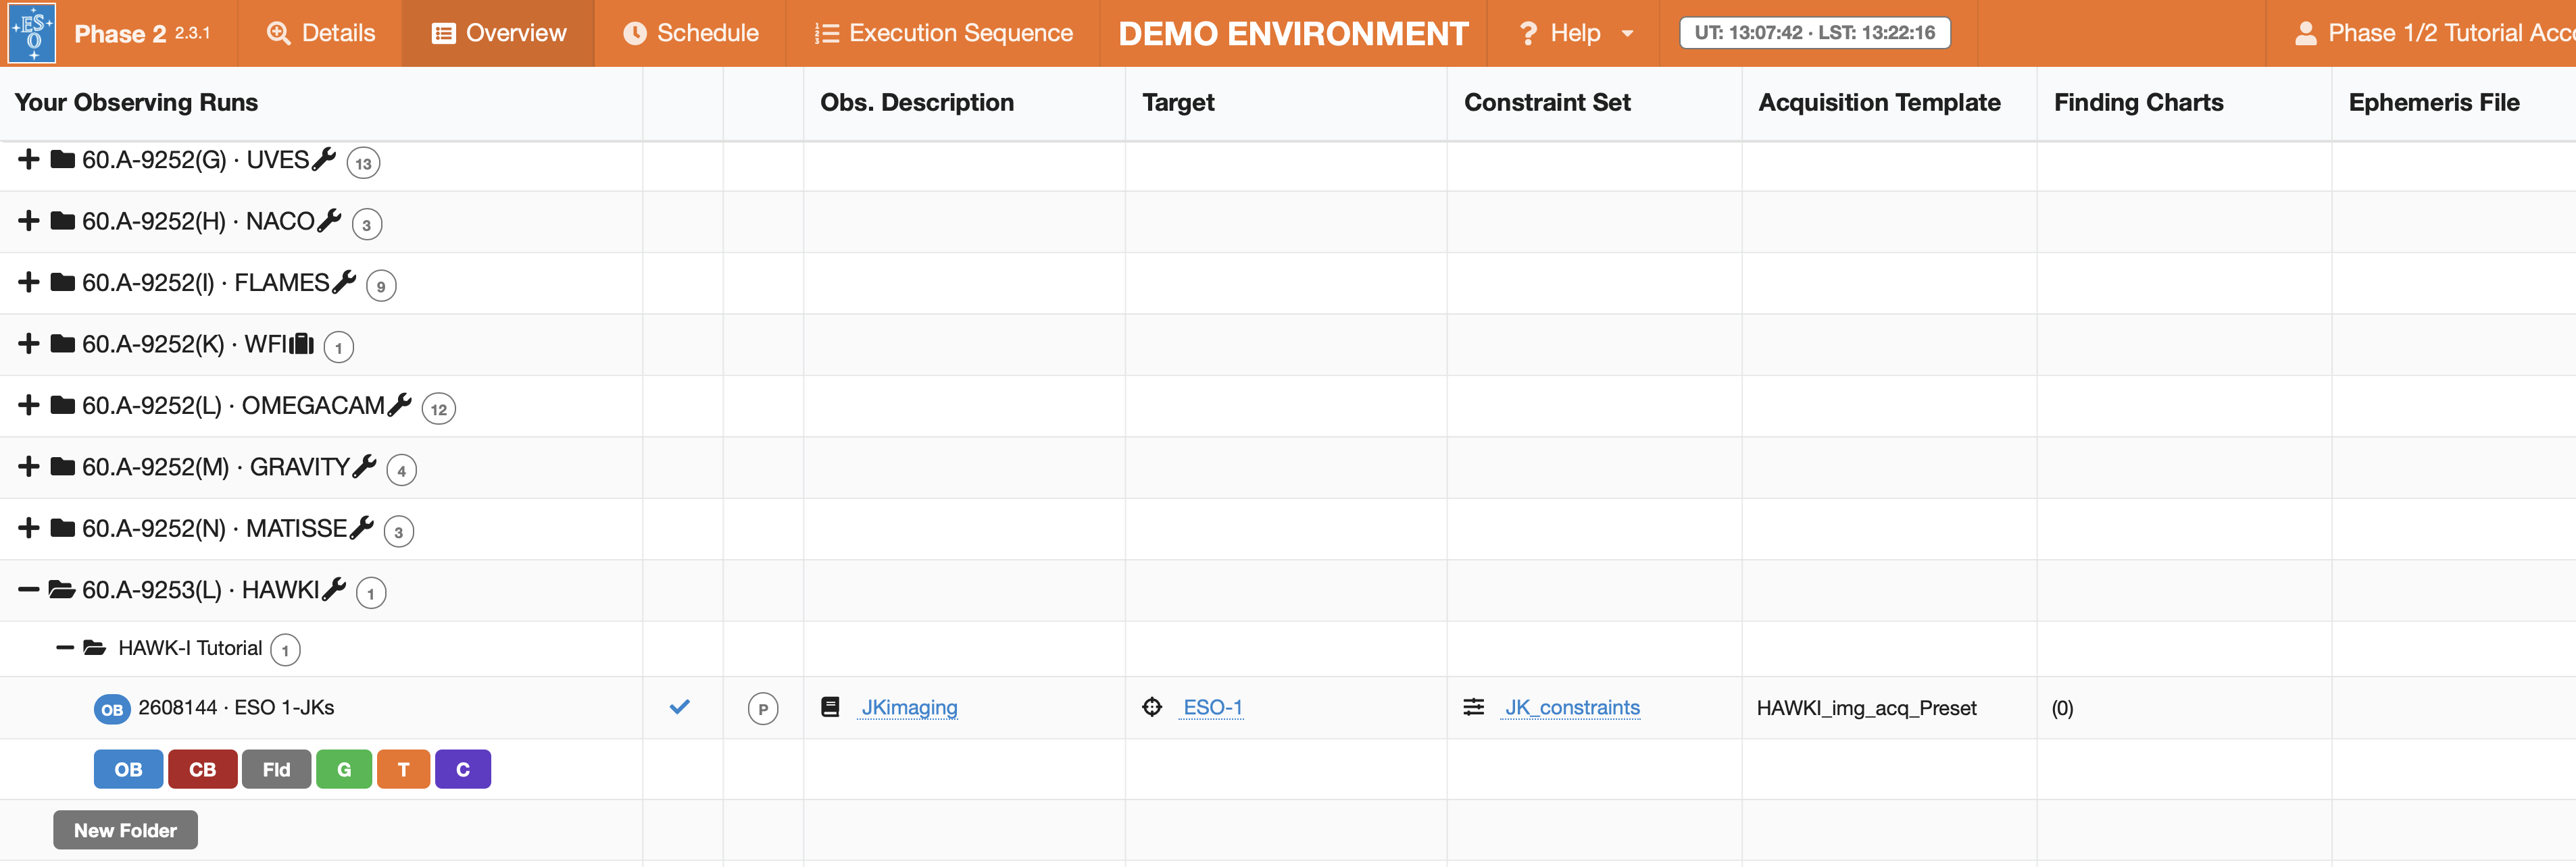Screen dimensions: 2576x867
Task: Expand the 60.A-9252(H) NACO run
Action: pos(29,221)
